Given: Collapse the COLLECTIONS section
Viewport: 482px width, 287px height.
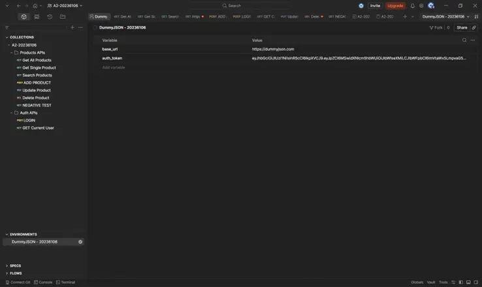Looking at the screenshot, I should (x=7, y=37).
